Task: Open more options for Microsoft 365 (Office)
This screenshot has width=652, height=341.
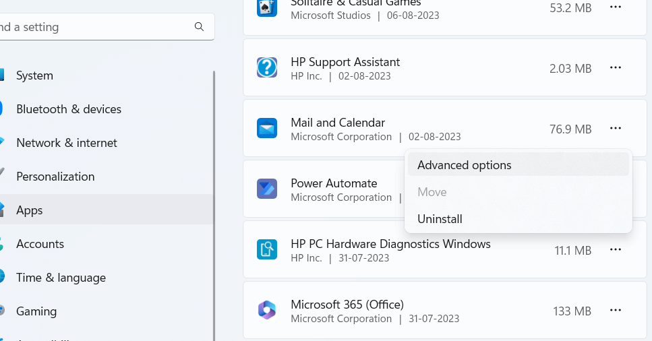Action: [616, 310]
